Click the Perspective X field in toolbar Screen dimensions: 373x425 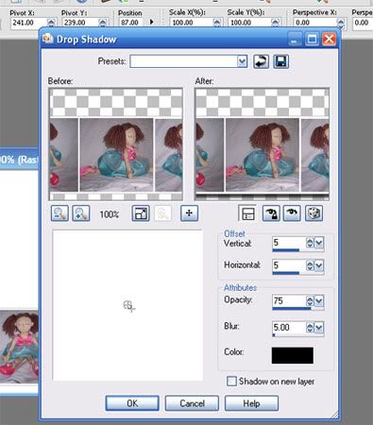click(x=314, y=23)
